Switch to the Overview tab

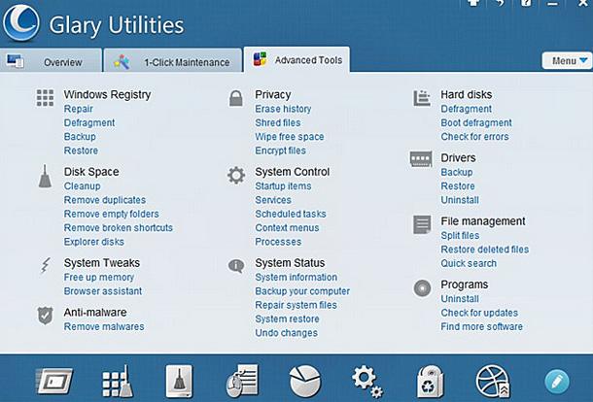click(51, 60)
